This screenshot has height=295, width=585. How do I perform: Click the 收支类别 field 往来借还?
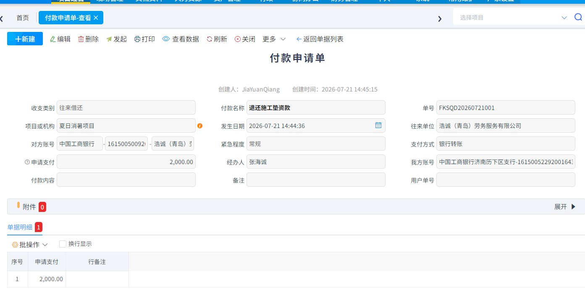click(126, 107)
